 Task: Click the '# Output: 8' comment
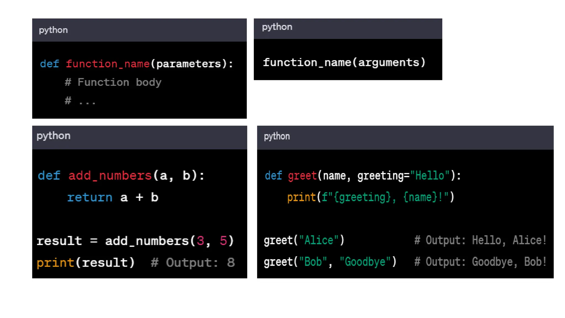193,263
